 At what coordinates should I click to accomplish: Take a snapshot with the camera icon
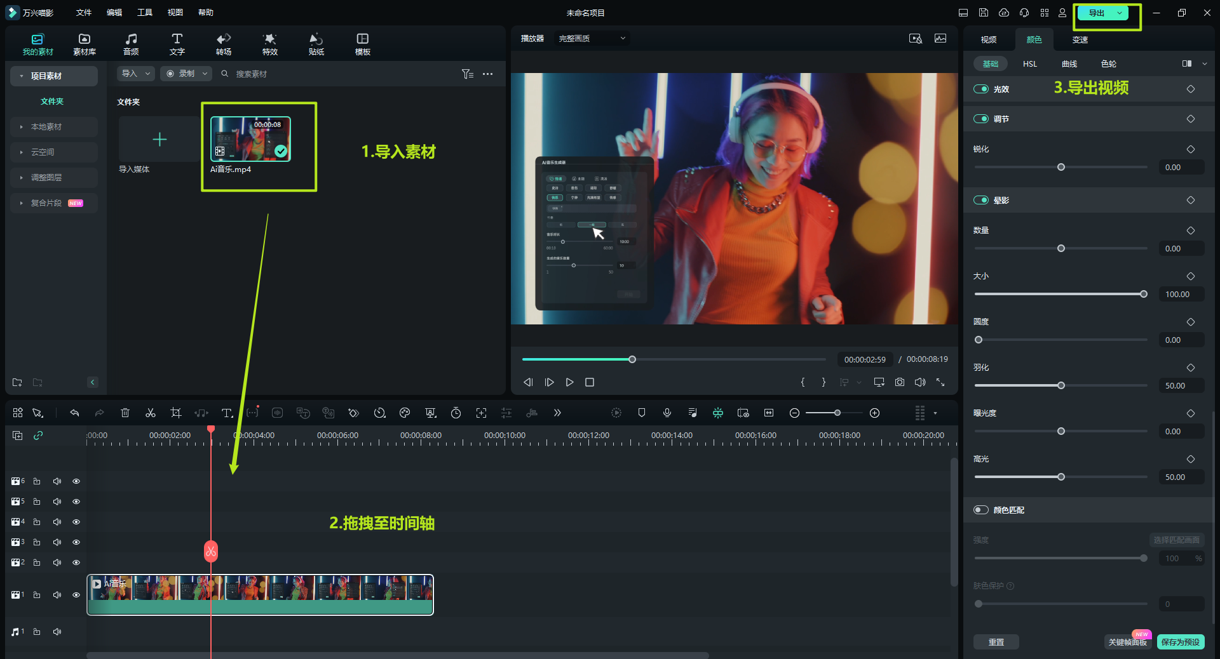900,382
